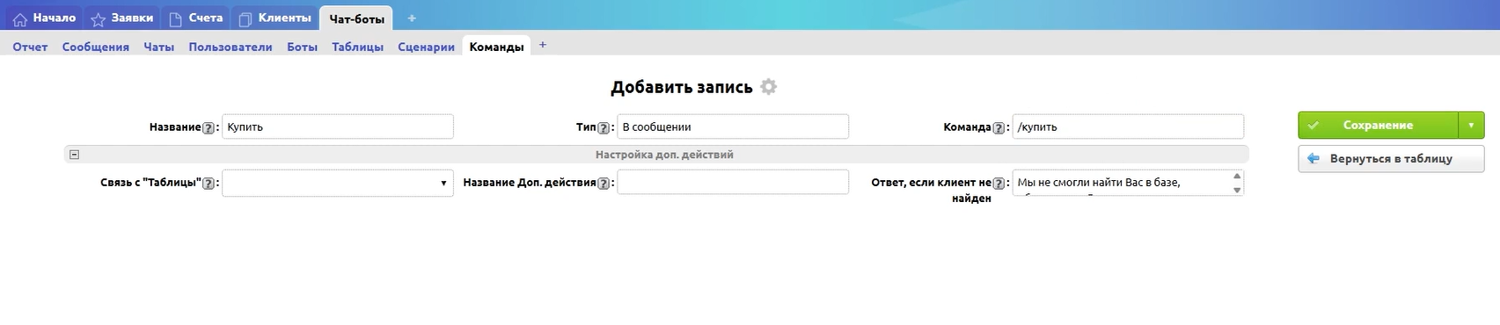Click the home icon on Начало tab
Image resolution: width=1500 pixels, height=325 pixels.
(19, 18)
